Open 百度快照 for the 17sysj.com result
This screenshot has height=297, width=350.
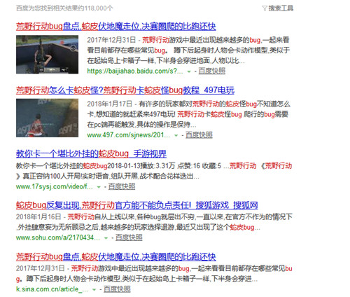click(x=122, y=186)
